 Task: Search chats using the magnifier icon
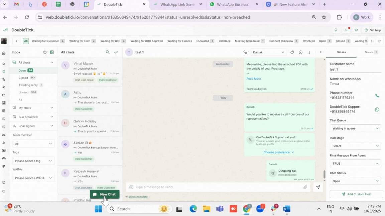tap(107, 52)
